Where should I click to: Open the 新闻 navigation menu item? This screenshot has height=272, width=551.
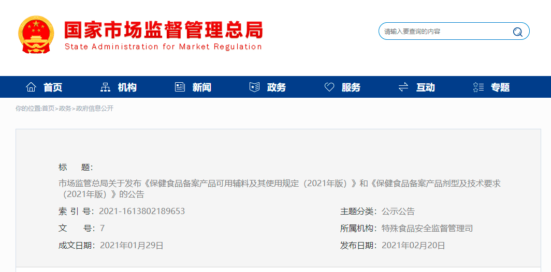click(202, 87)
